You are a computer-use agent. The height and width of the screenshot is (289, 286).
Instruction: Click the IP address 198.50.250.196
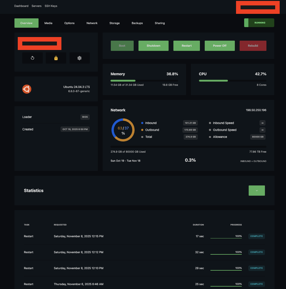[256, 110]
